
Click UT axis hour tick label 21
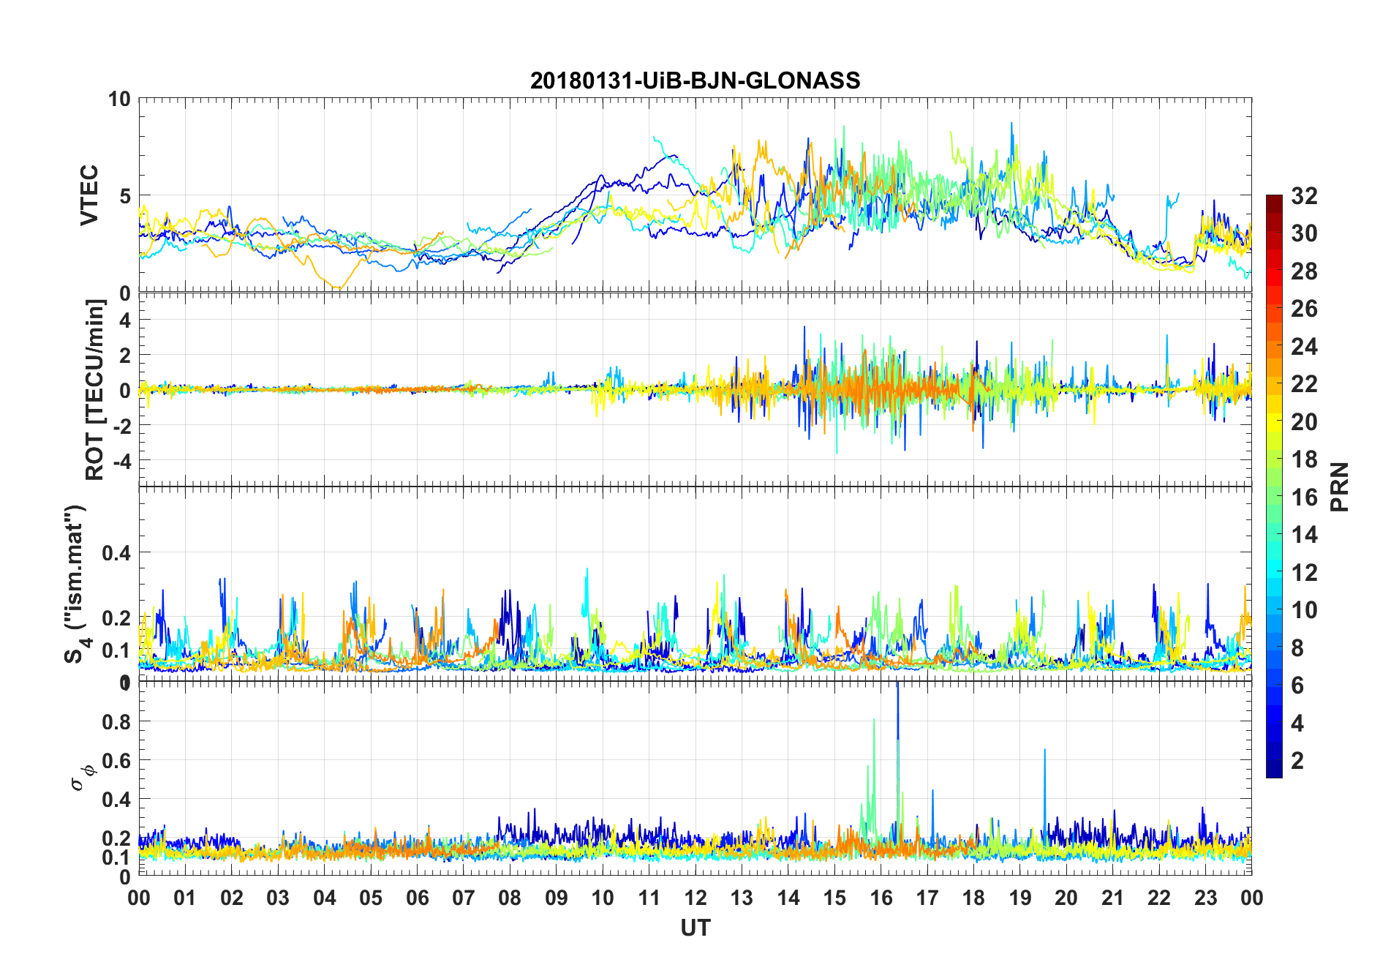(1113, 898)
